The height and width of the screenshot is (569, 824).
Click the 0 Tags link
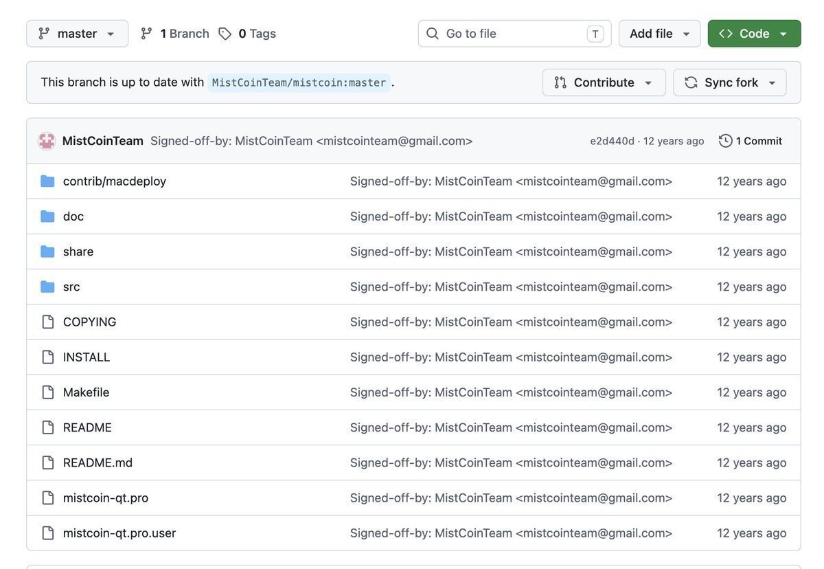click(x=247, y=34)
